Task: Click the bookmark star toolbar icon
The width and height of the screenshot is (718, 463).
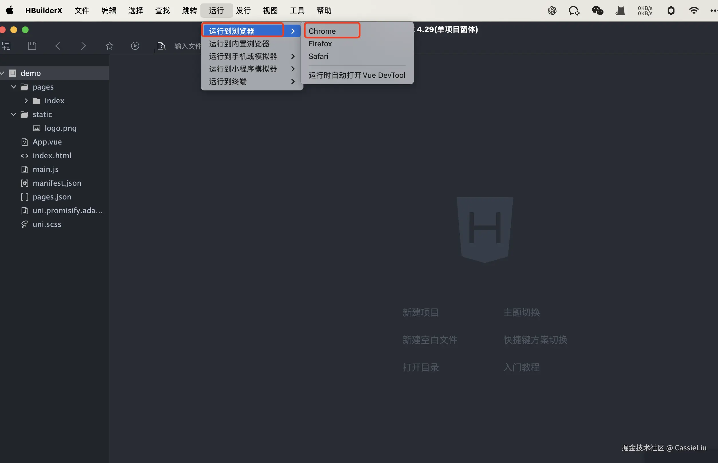Action: point(109,46)
